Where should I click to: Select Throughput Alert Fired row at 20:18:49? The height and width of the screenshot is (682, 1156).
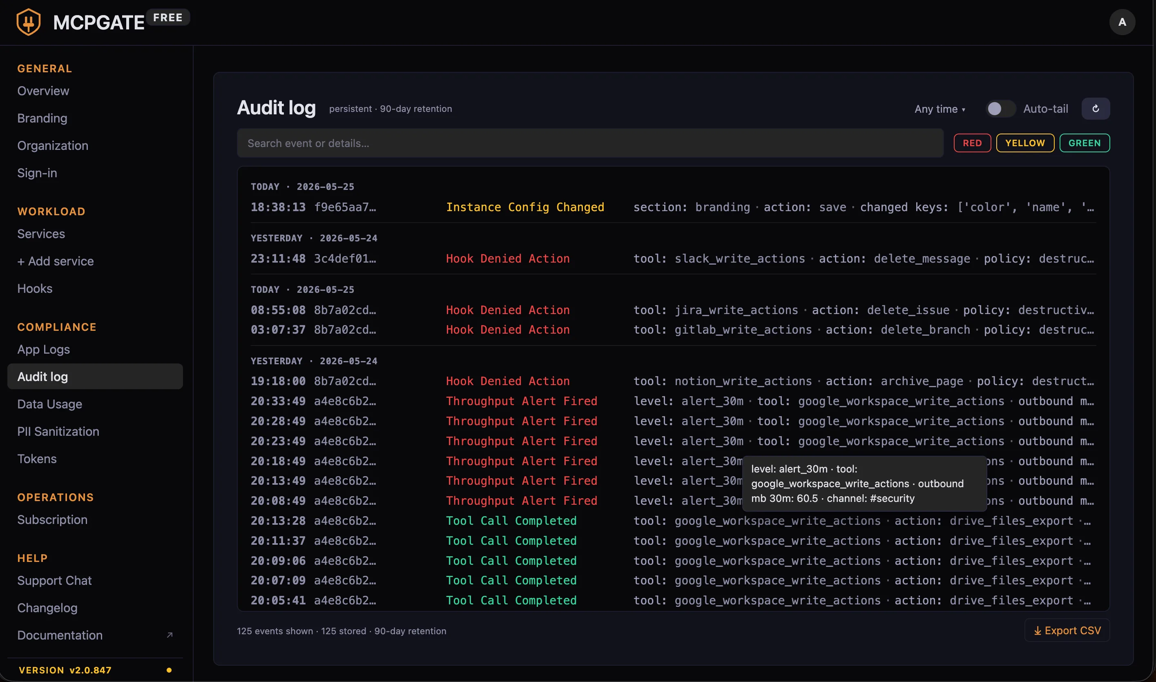673,461
